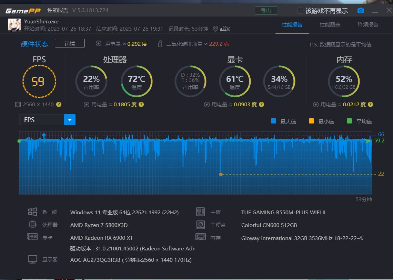Click the FPS chart selector field
Screen dimensions: 393x280
pyautogui.click(x=47, y=120)
